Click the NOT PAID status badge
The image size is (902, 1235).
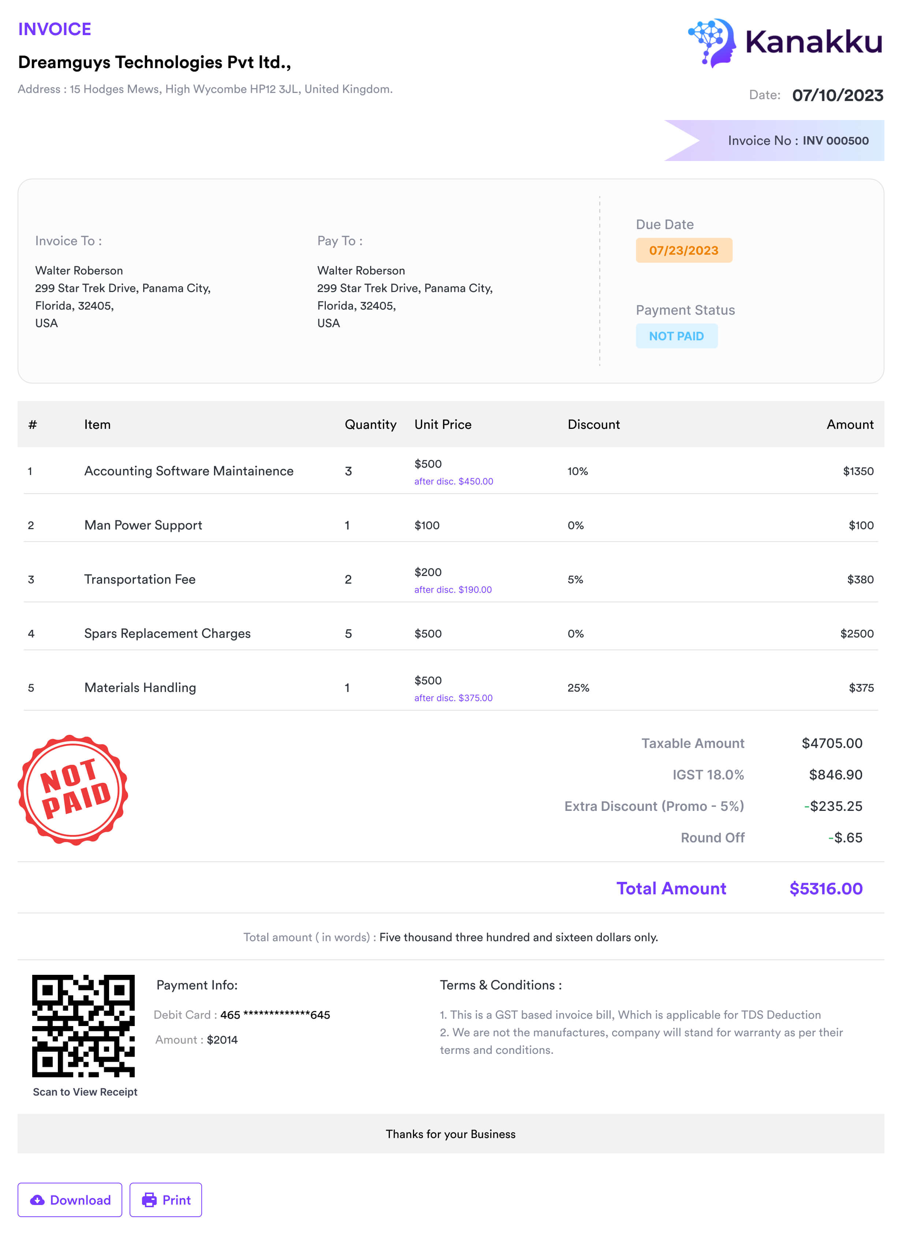676,336
